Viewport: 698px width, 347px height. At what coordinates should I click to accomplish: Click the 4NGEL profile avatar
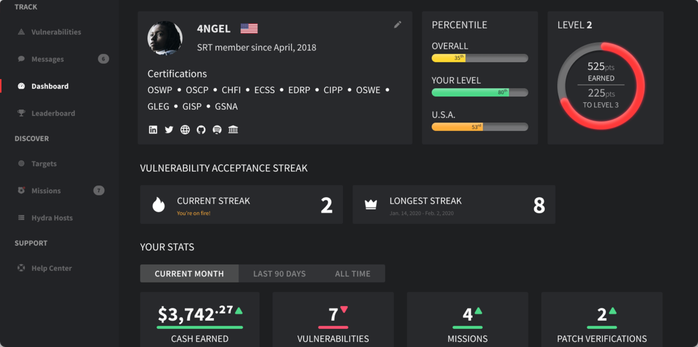(x=165, y=38)
